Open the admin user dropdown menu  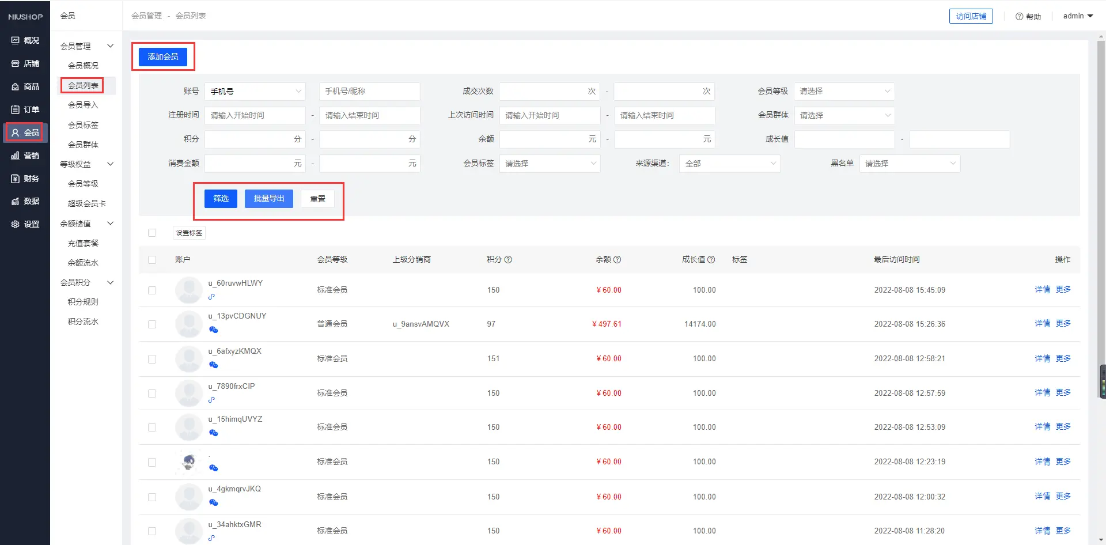(x=1078, y=16)
